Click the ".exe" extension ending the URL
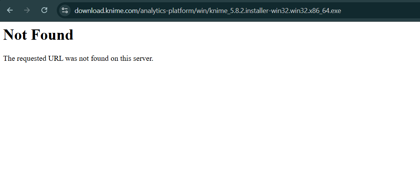 (x=335, y=10)
